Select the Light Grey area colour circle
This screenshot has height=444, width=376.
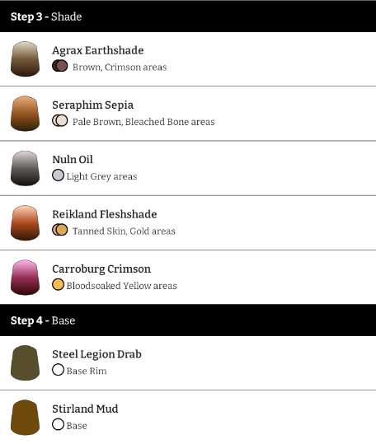58,175
